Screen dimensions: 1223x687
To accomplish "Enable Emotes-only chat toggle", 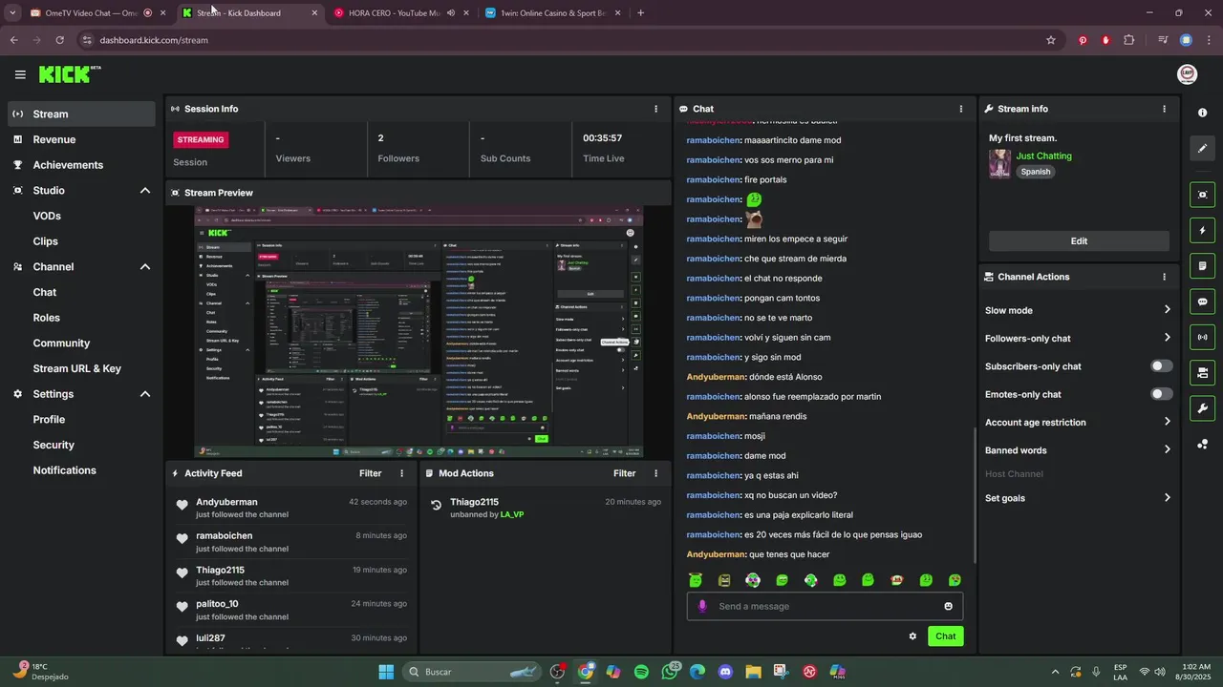I will [1161, 394].
